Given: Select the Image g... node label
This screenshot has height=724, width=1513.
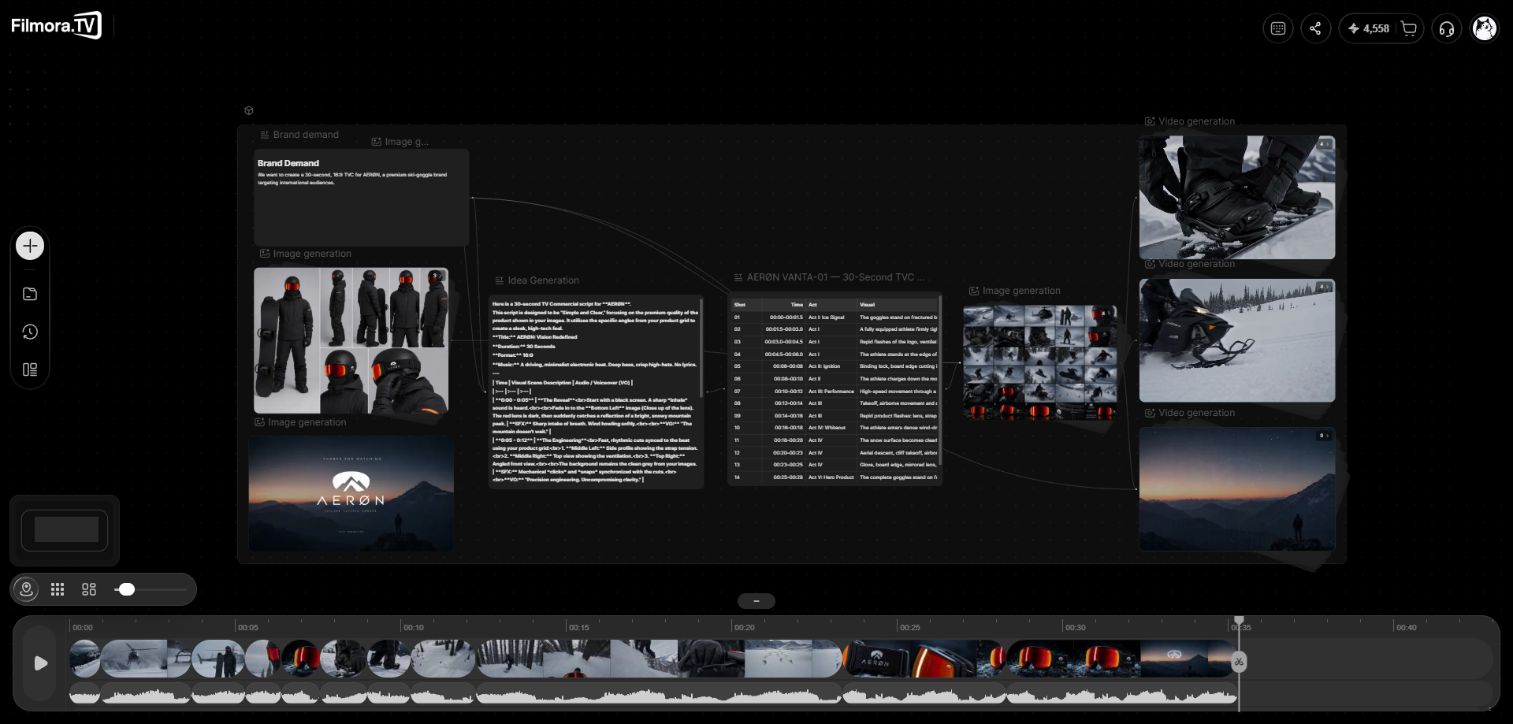Looking at the screenshot, I should (x=400, y=142).
